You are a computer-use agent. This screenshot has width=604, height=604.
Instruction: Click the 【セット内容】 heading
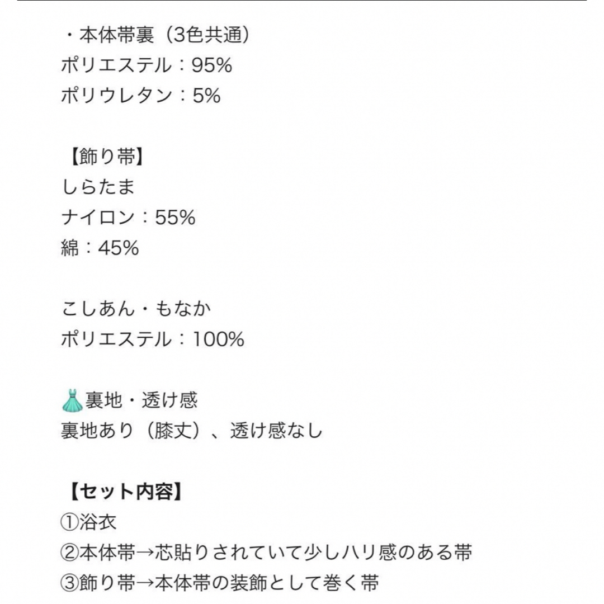(x=126, y=492)
